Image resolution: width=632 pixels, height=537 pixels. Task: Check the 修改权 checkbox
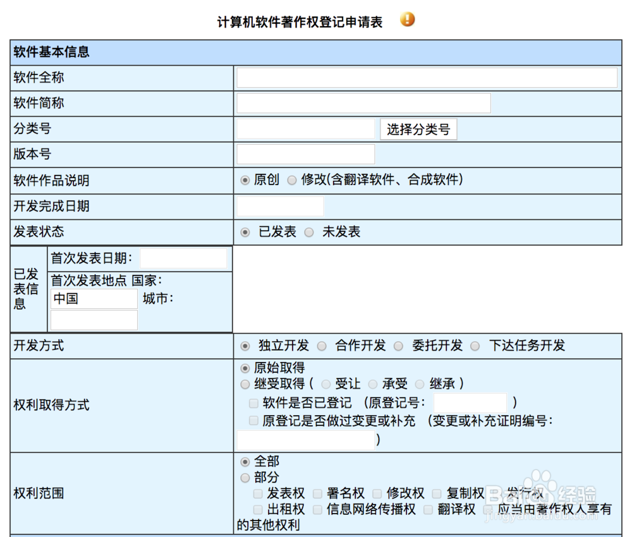(377, 493)
